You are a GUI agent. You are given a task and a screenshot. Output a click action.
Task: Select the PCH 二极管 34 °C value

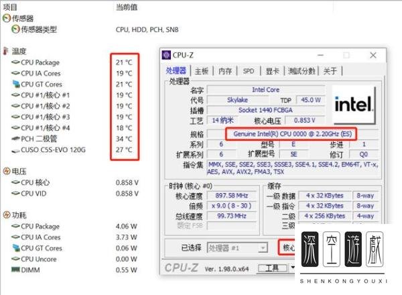pos(124,139)
